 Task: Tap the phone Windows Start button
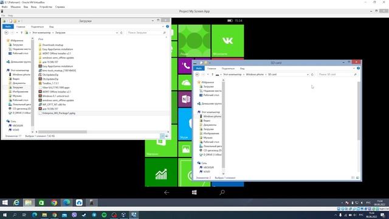[194, 192]
